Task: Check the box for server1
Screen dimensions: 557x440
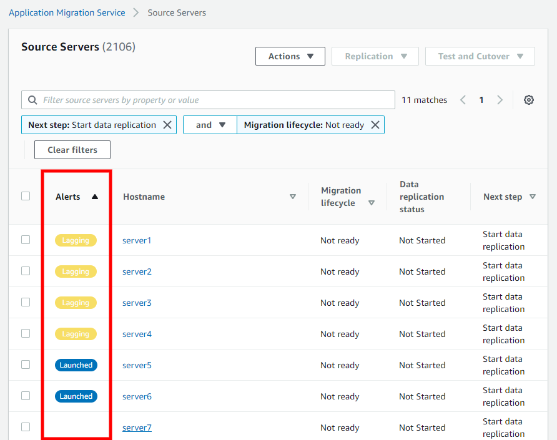Action: point(26,240)
